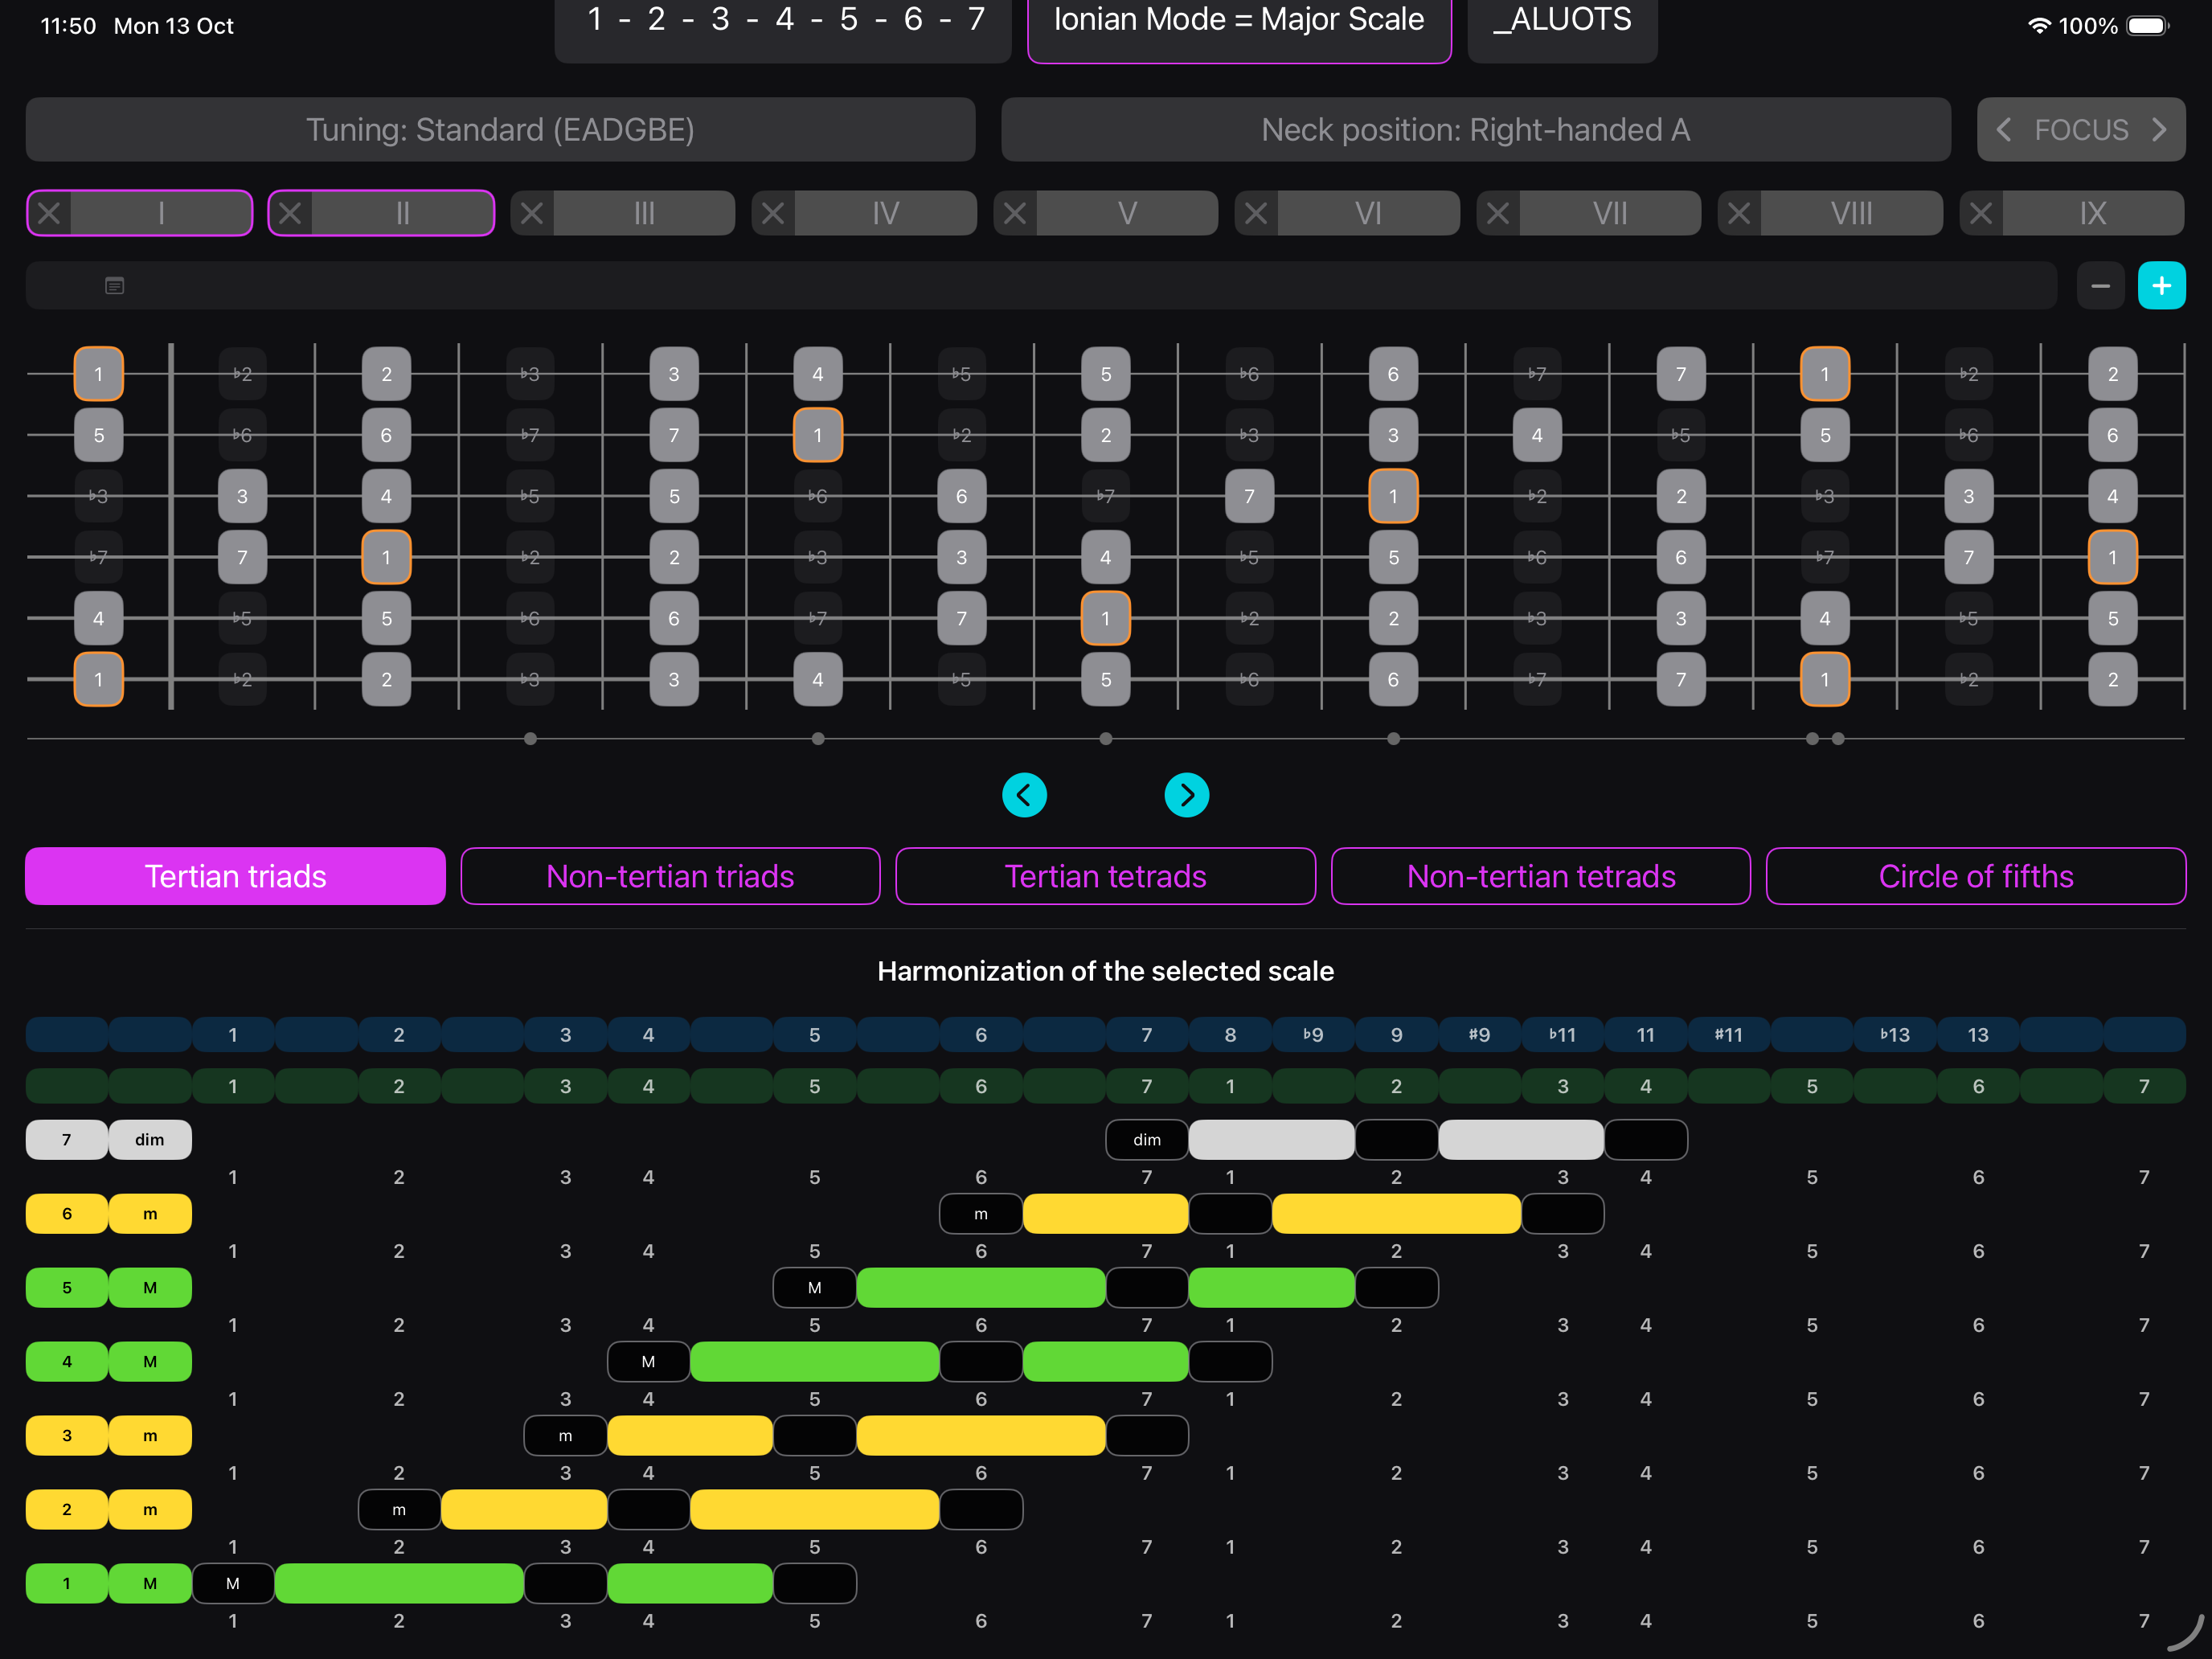The height and width of the screenshot is (1659, 2212).
Task: Click the _ALUOTS button
Action: [1561, 25]
